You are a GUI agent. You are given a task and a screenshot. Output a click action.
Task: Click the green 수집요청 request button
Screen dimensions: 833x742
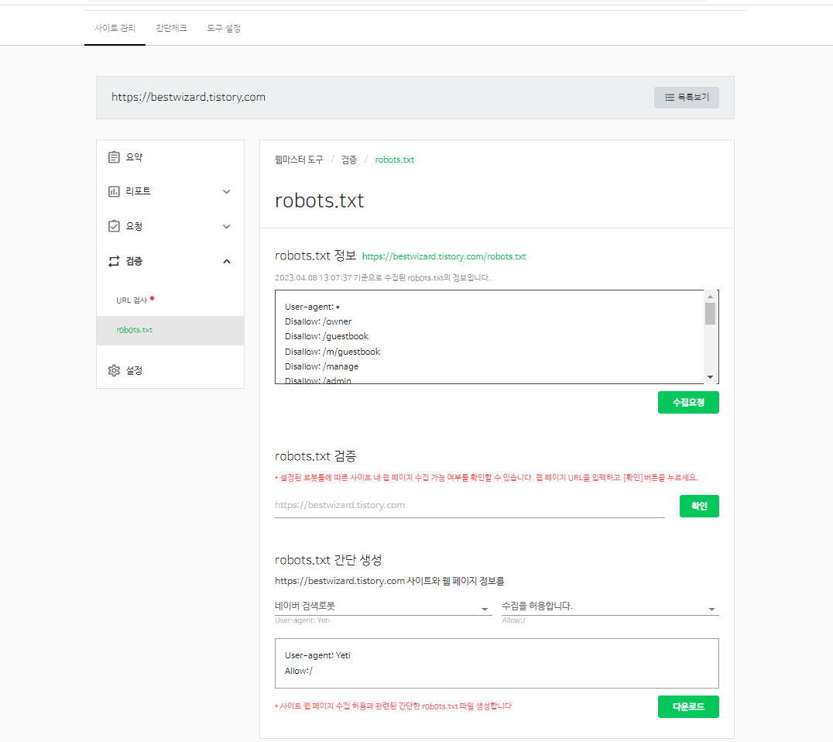tap(688, 402)
